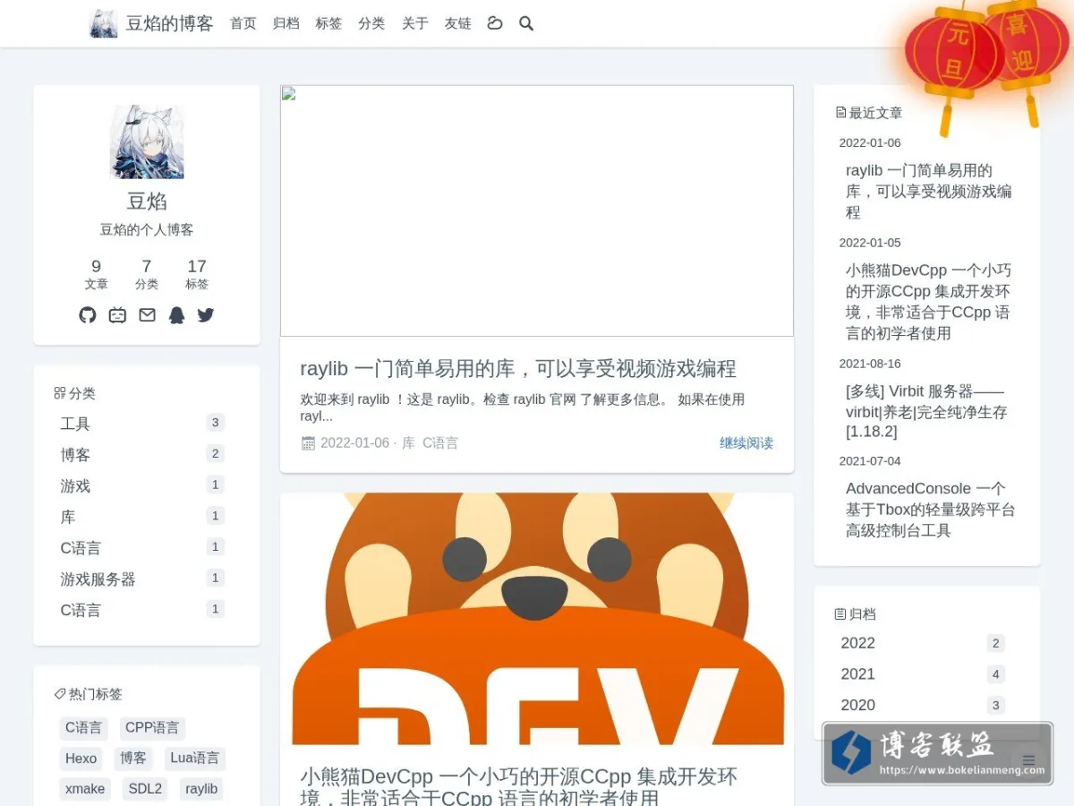This screenshot has height=806, width=1074.
Task: Open 友链 in navigation bar
Action: pos(458,23)
